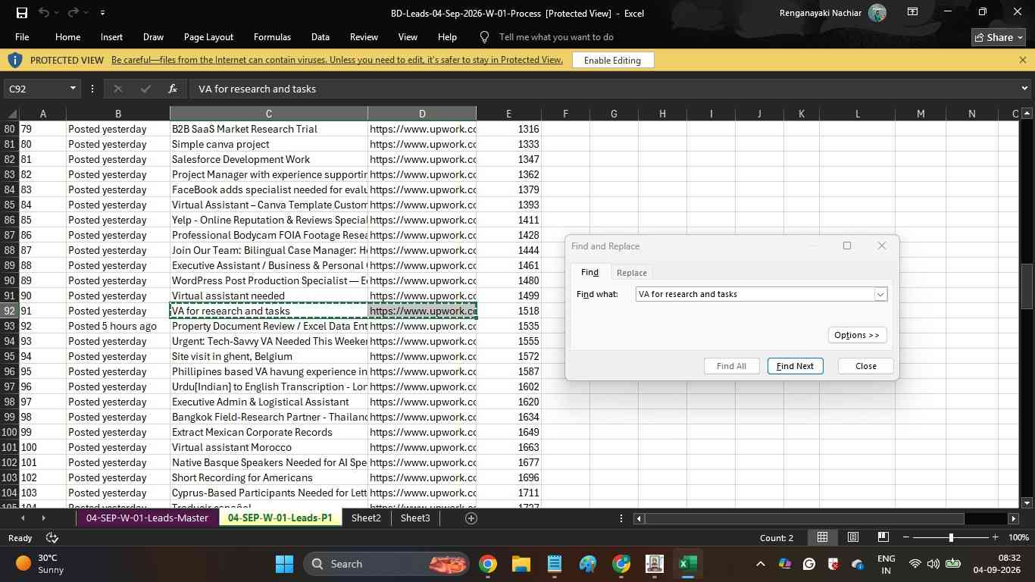Open Google Chrome from the taskbar
This screenshot has width=1035, height=582.
(488, 564)
